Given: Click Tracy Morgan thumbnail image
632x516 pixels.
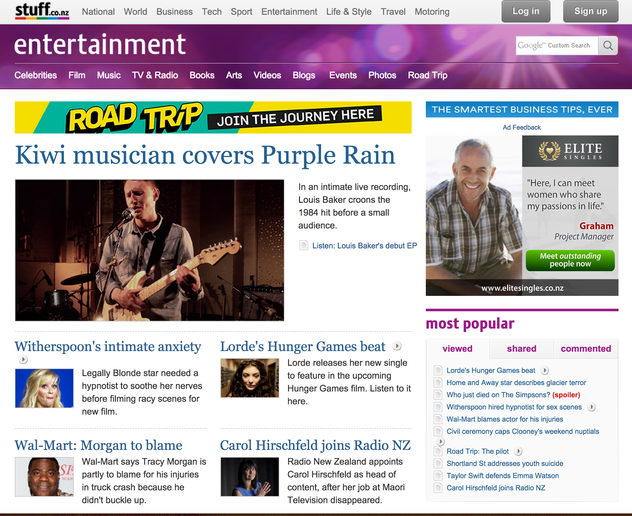Looking at the screenshot, I should pos(44,477).
